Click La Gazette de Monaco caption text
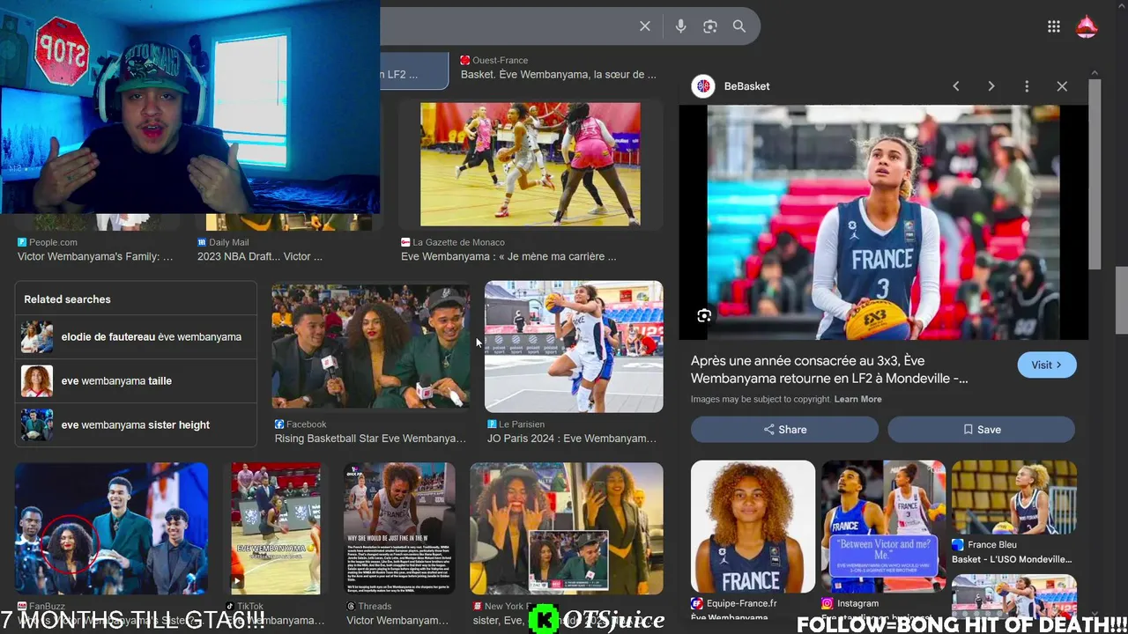Image resolution: width=1128 pixels, height=634 pixels. (508, 256)
